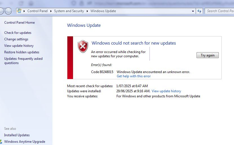Click the 'An error occurred while checking' message

118,54
